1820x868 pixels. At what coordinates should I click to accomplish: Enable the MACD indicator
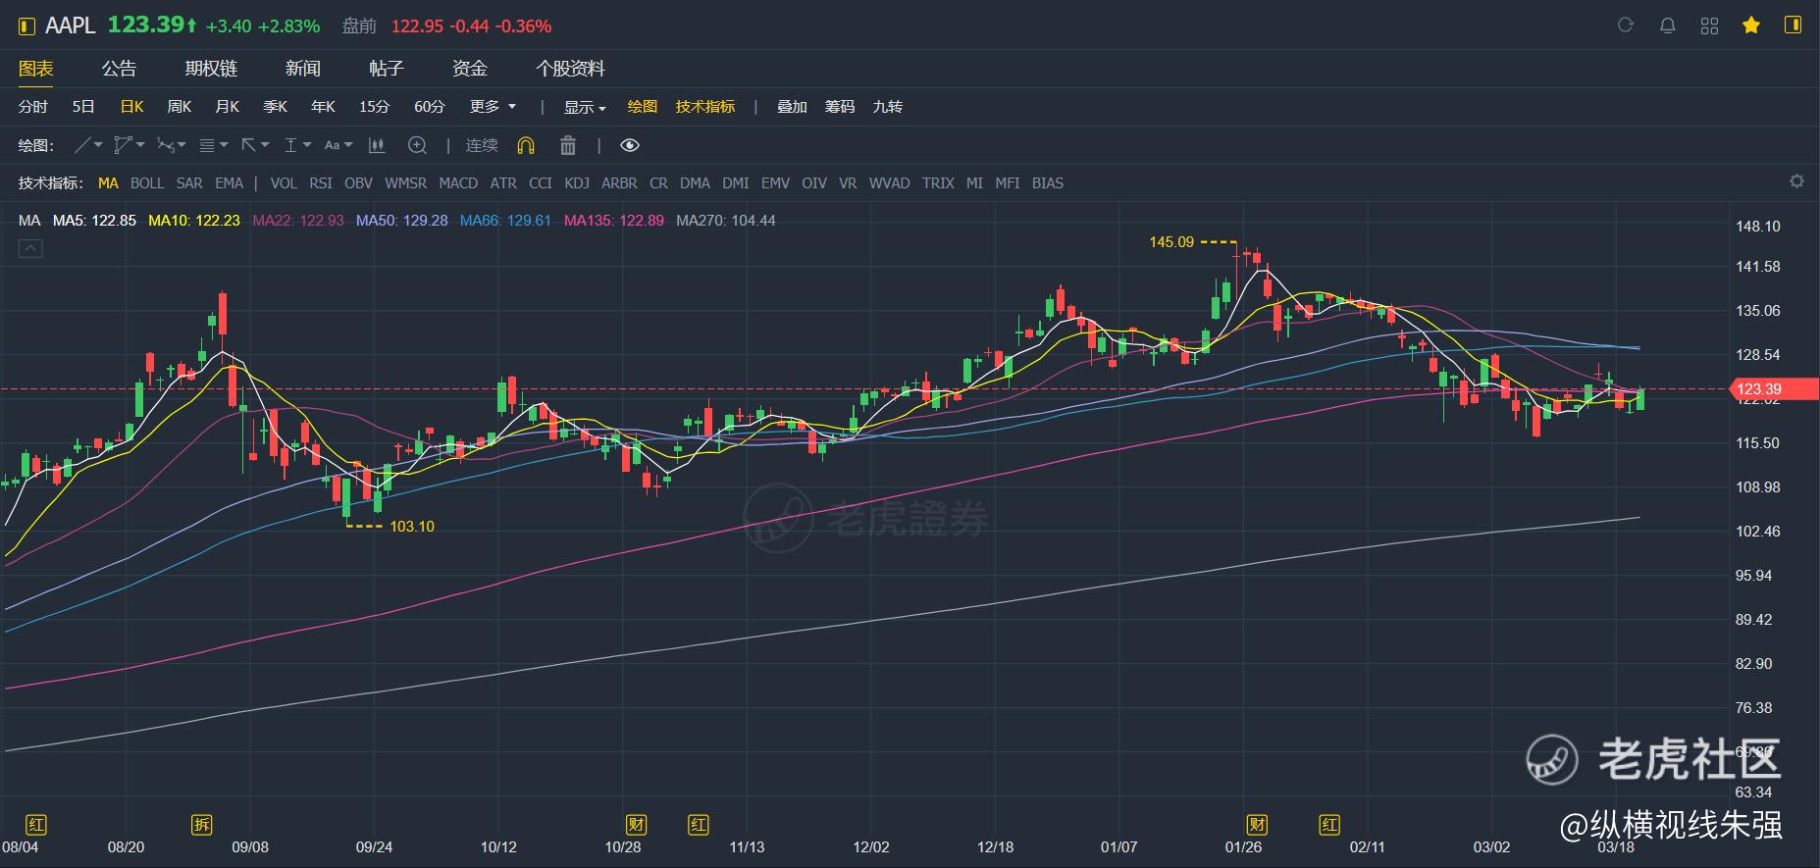tap(458, 182)
